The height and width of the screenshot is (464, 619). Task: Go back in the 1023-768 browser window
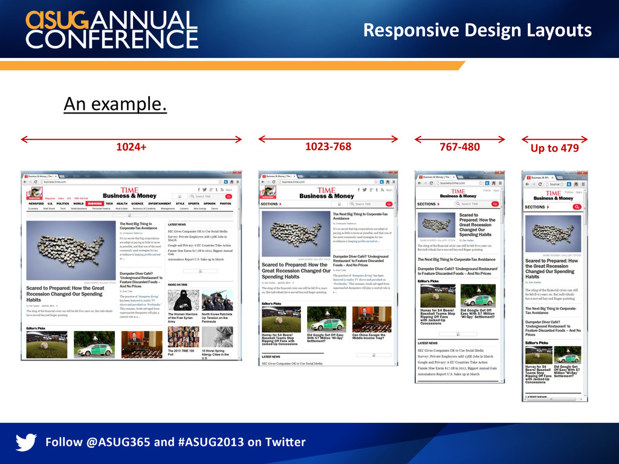[263, 182]
